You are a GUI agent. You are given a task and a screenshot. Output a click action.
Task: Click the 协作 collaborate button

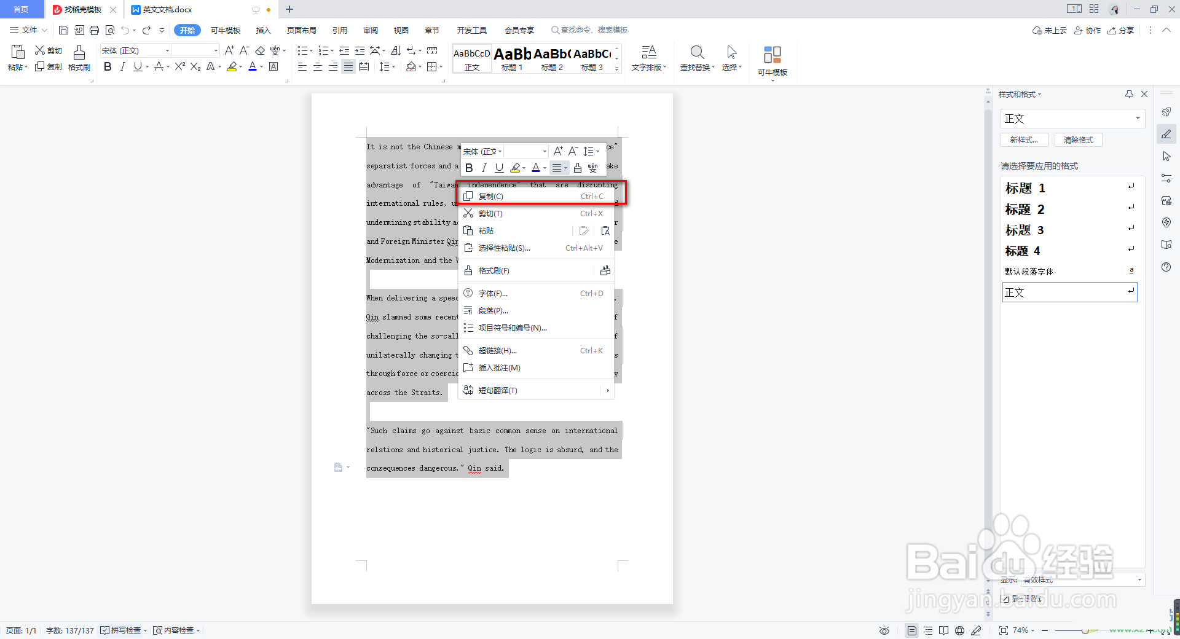(1087, 30)
